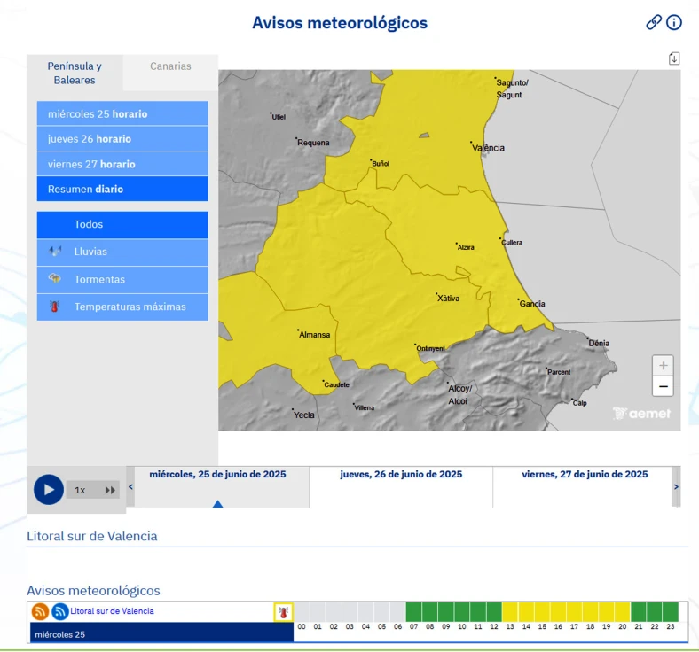Click the fast-forward speed icon
The height and width of the screenshot is (652, 699).
tap(110, 490)
